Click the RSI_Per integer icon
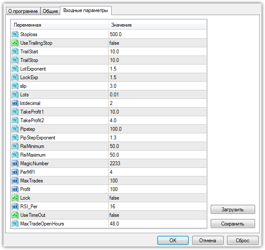Image resolution: width=265 pixels, height=250 pixels. (x=15, y=207)
